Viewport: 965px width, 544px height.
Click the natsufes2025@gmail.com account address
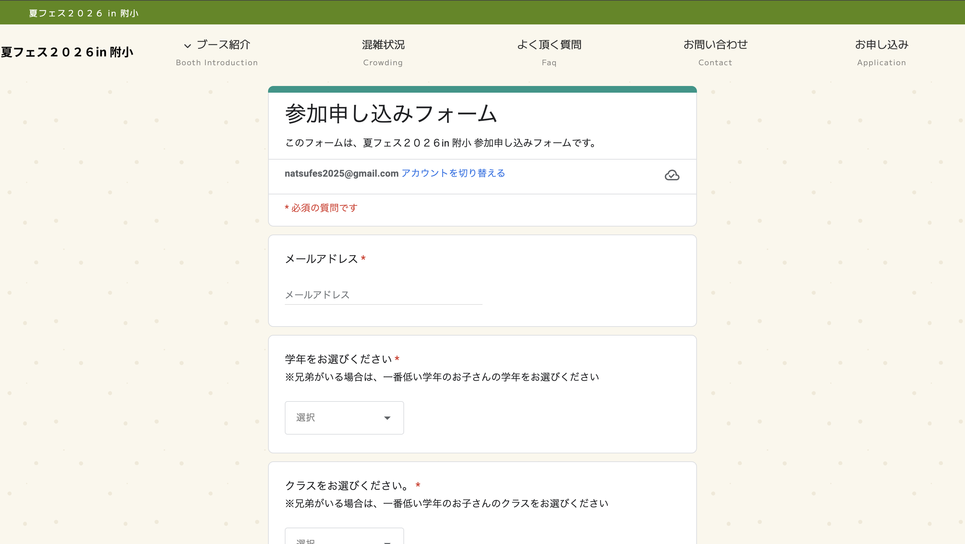pyautogui.click(x=341, y=174)
